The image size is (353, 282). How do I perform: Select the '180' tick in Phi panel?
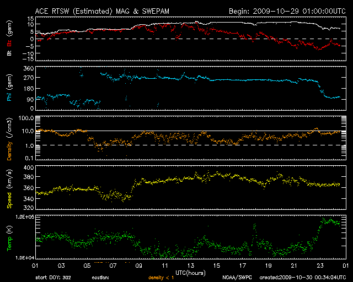tap(29, 89)
